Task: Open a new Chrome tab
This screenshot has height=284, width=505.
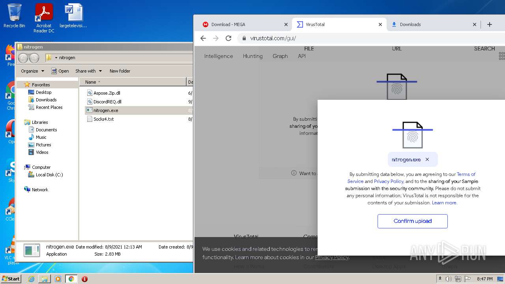Action: click(490, 24)
